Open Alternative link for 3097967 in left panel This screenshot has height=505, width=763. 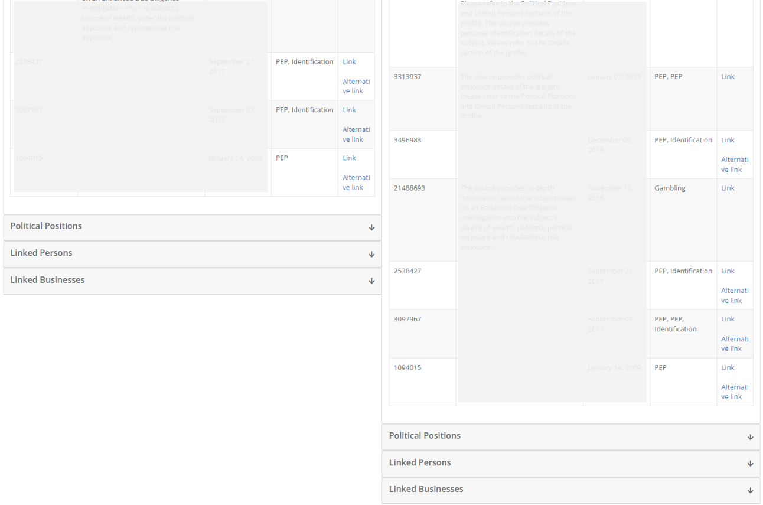pyautogui.click(x=356, y=134)
